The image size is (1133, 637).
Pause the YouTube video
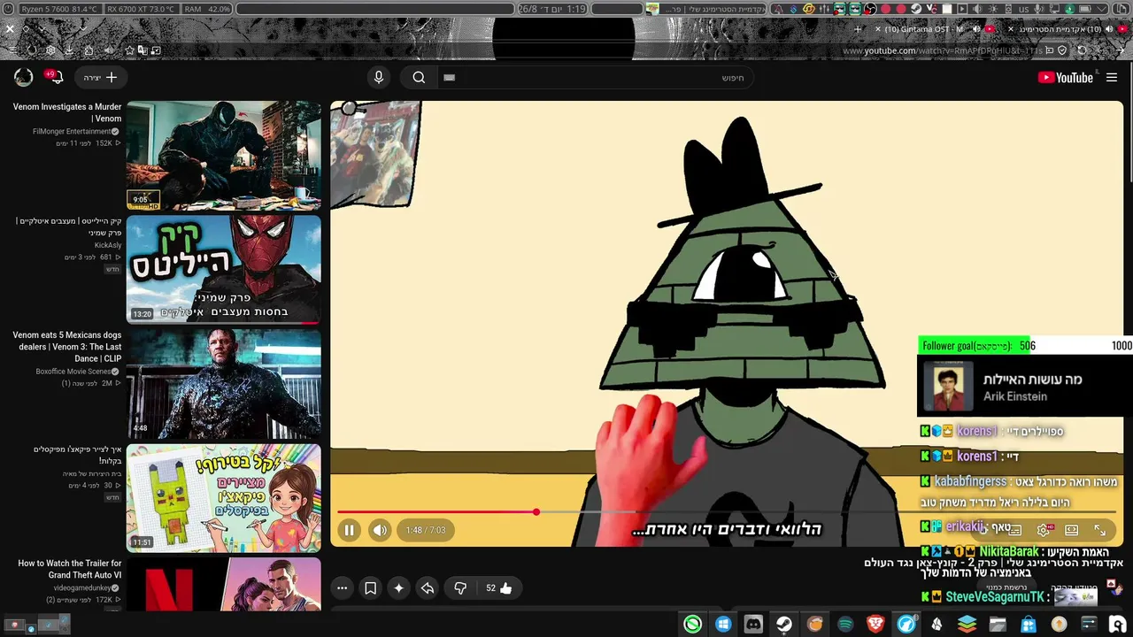tap(349, 530)
